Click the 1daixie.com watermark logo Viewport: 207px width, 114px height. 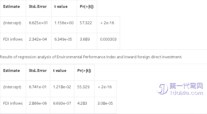pyautogui.click(x=180, y=89)
